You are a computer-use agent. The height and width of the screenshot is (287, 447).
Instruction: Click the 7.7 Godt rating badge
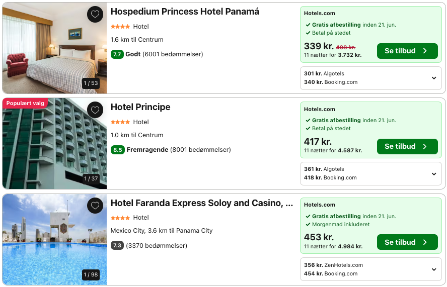coord(117,54)
